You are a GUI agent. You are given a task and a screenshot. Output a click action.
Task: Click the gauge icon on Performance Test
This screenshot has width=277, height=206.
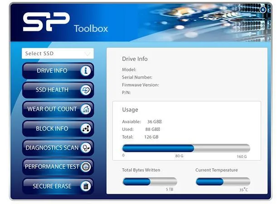click(x=86, y=167)
